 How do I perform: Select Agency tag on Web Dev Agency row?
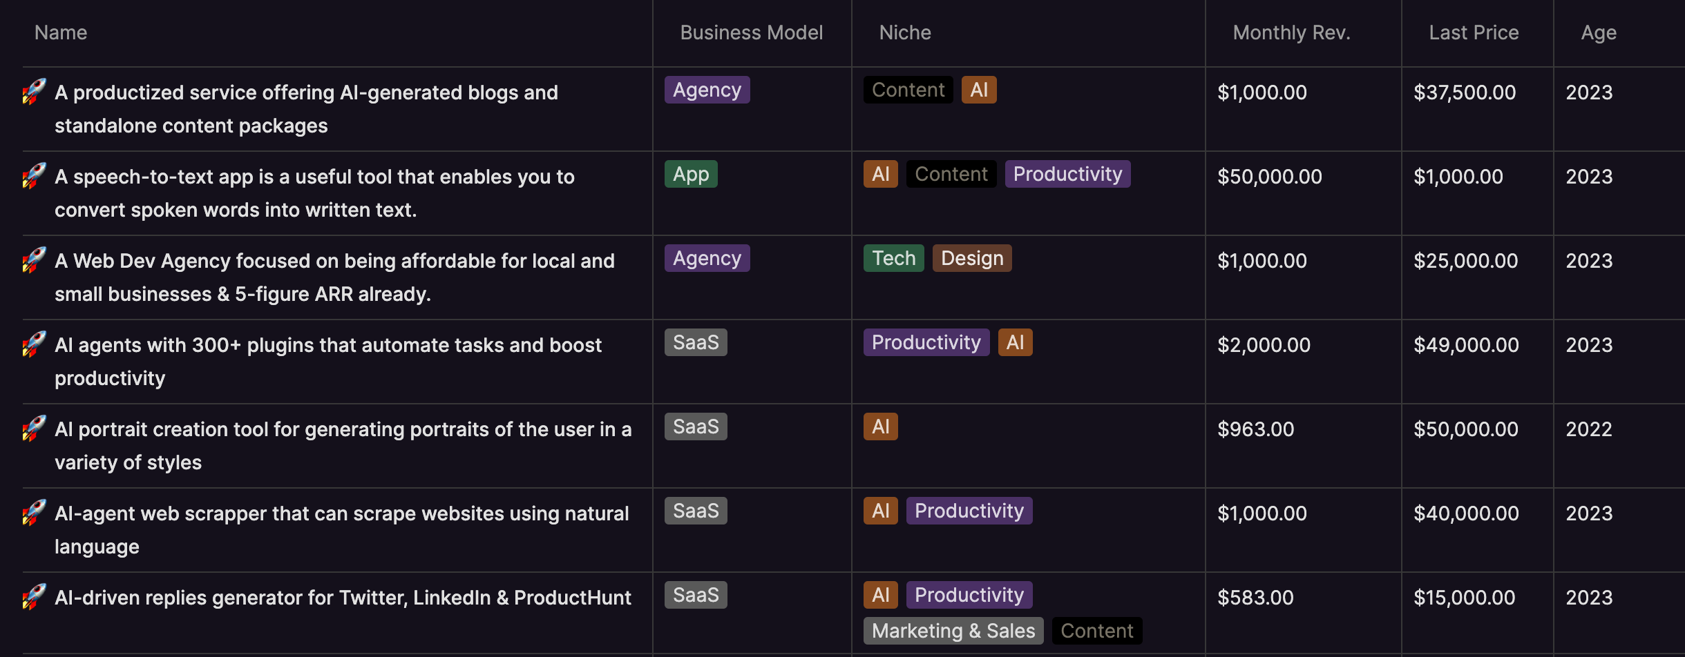pyautogui.click(x=707, y=258)
